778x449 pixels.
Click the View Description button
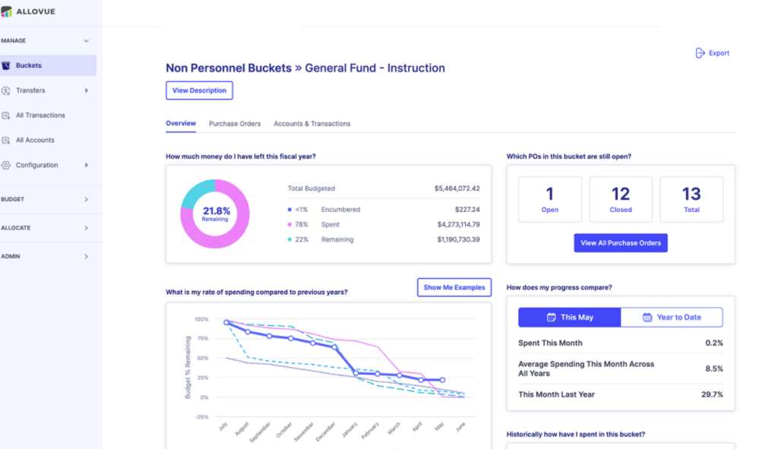click(199, 90)
